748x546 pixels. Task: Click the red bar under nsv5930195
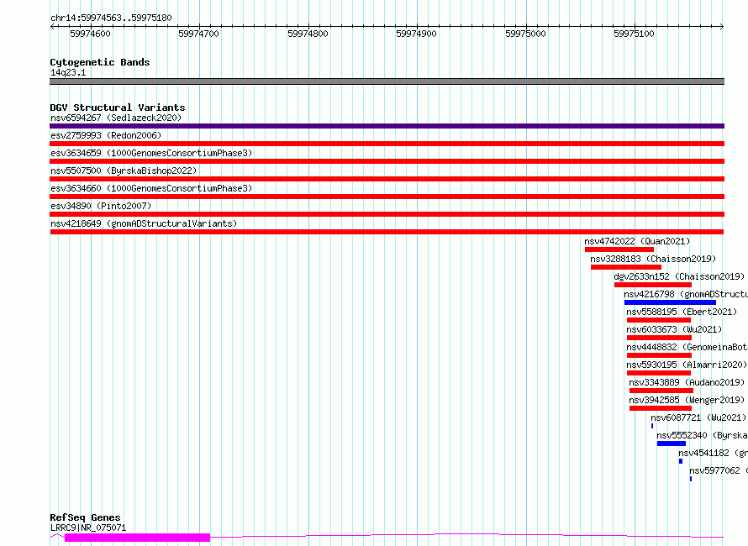pos(659,373)
